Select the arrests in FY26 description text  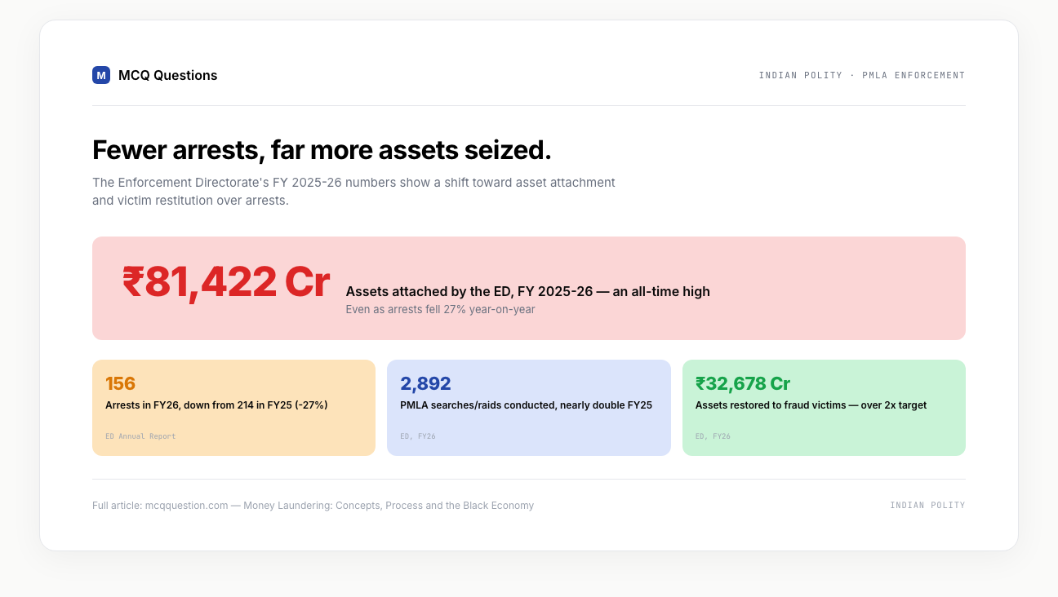216,405
